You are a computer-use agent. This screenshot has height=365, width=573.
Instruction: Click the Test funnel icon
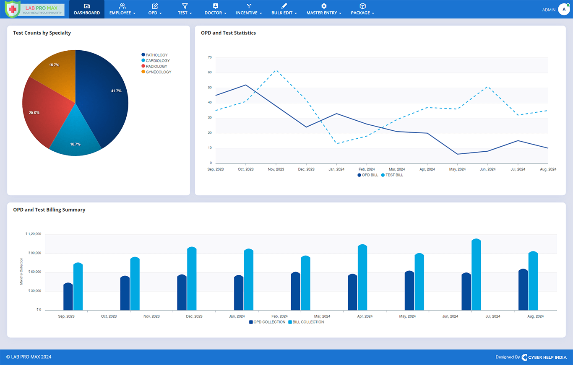(x=185, y=6)
